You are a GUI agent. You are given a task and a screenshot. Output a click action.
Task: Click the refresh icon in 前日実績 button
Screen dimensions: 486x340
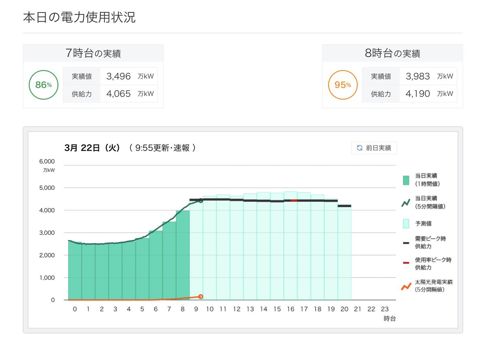point(359,148)
